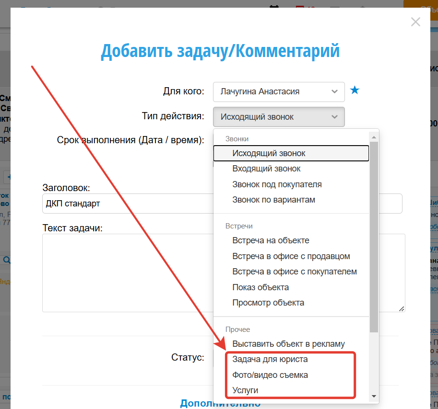Select "Выставить объект в рекламу"
Image resolution: width=438 pixels, height=409 pixels.
coord(288,344)
